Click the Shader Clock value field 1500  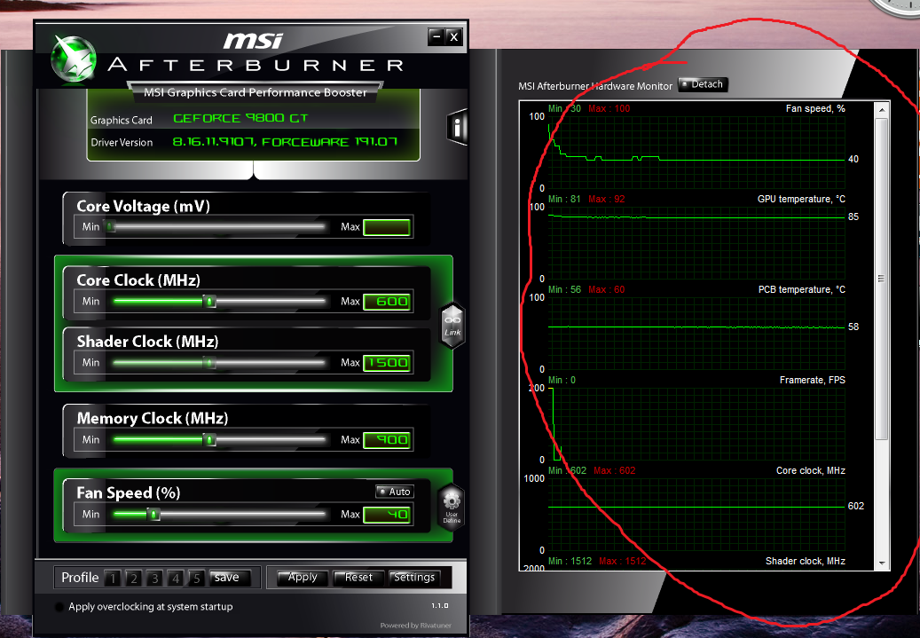coord(387,363)
